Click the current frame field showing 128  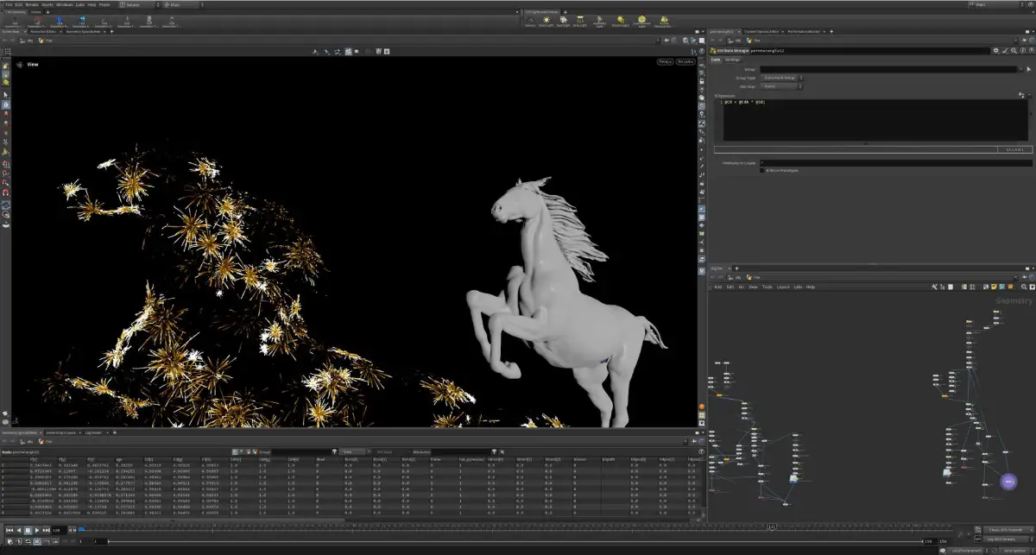(x=55, y=528)
